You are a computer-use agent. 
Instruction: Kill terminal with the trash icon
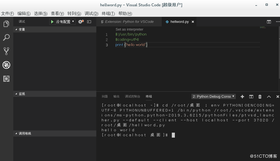click(x=260, y=97)
